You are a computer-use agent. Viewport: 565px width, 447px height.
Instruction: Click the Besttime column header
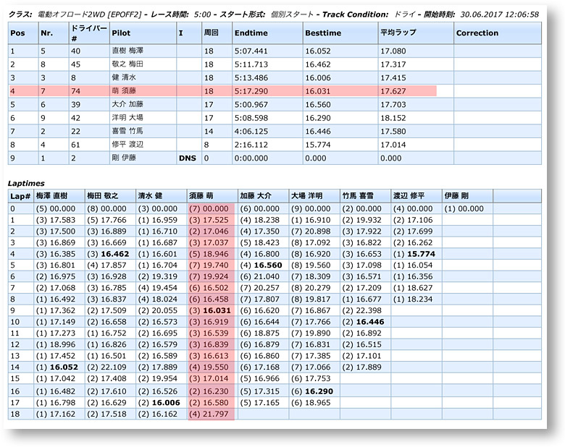(340, 33)
